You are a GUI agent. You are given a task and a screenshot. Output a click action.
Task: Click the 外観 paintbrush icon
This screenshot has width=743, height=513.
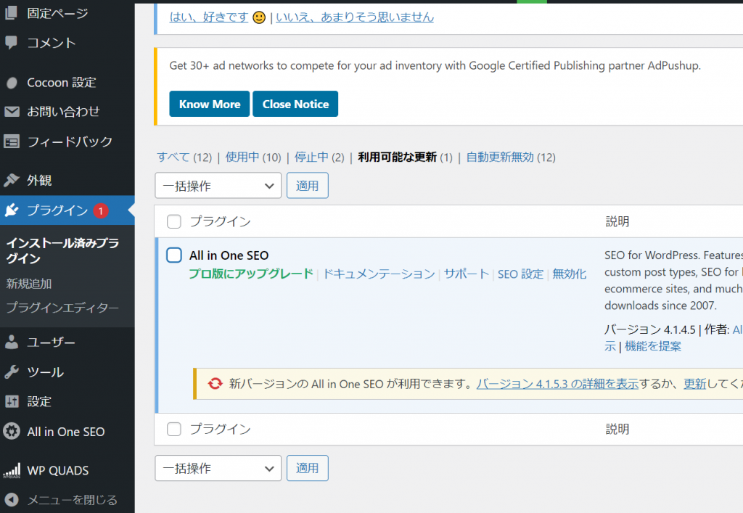12,180
